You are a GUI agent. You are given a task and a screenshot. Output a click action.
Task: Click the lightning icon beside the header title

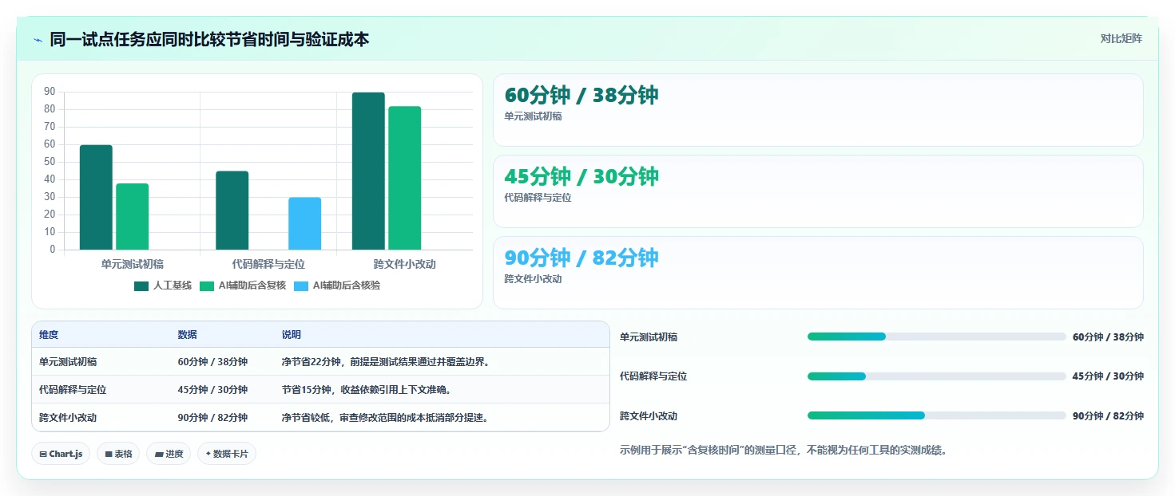pos(38,40)
